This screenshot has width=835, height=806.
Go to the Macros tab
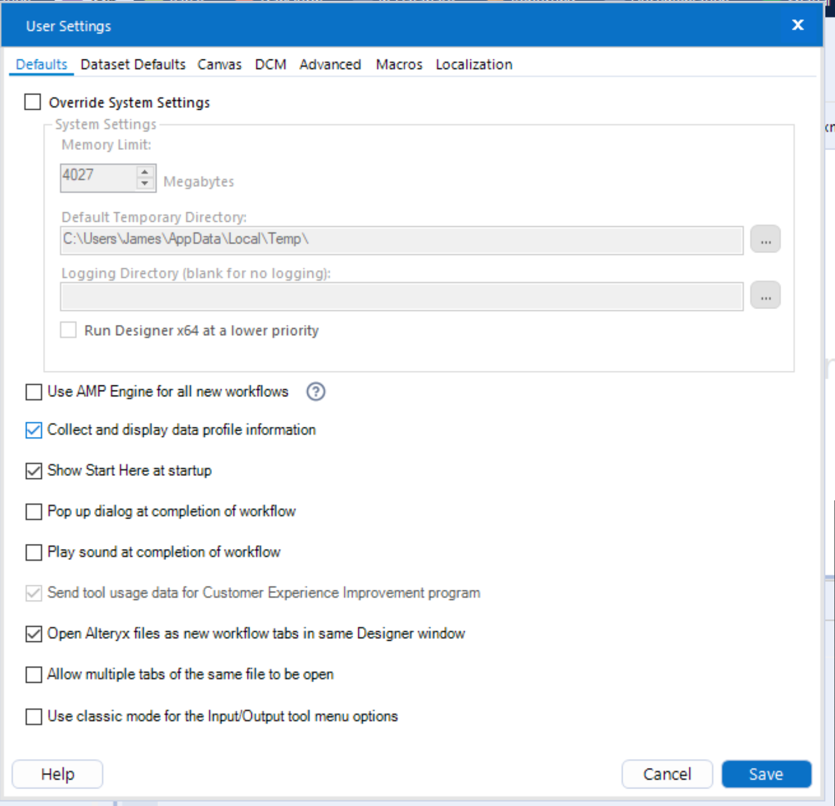(399, 65)
